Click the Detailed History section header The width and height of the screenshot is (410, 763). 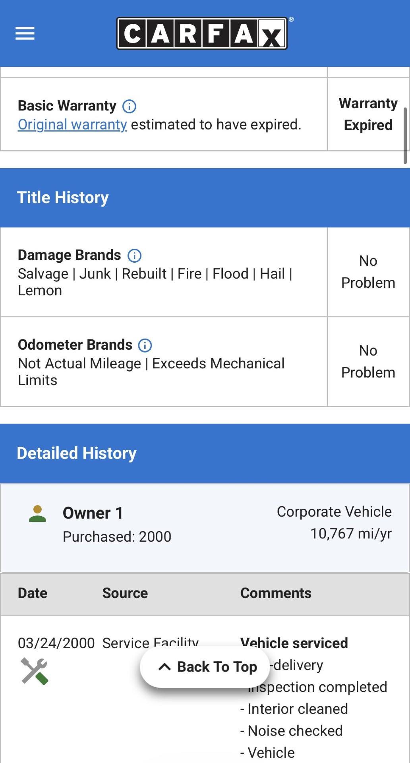[x=77, y=453]
